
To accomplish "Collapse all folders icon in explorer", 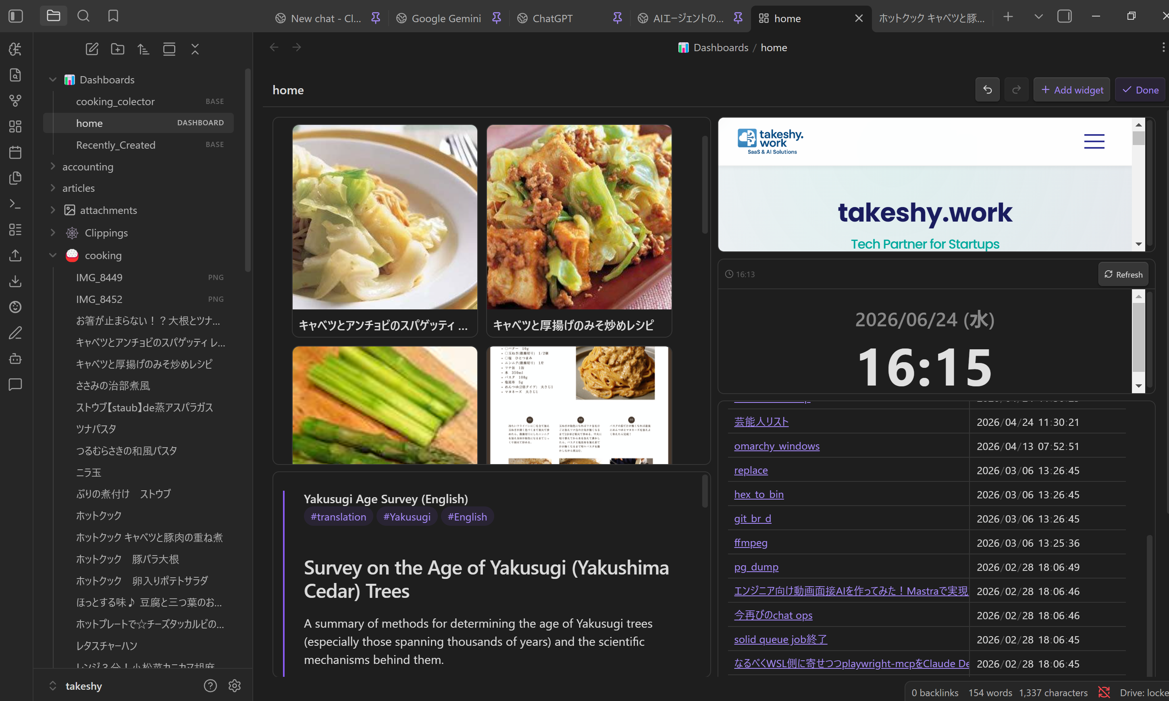I will coord(195,49).
